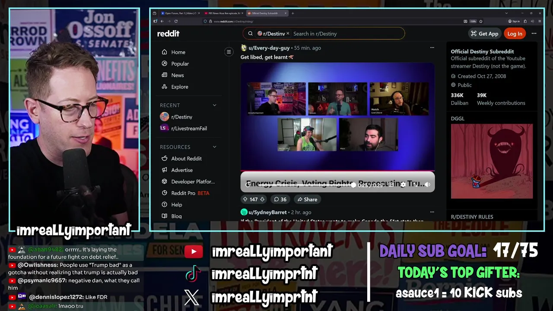Click the browser address bar URL

(x=233, y=21)
